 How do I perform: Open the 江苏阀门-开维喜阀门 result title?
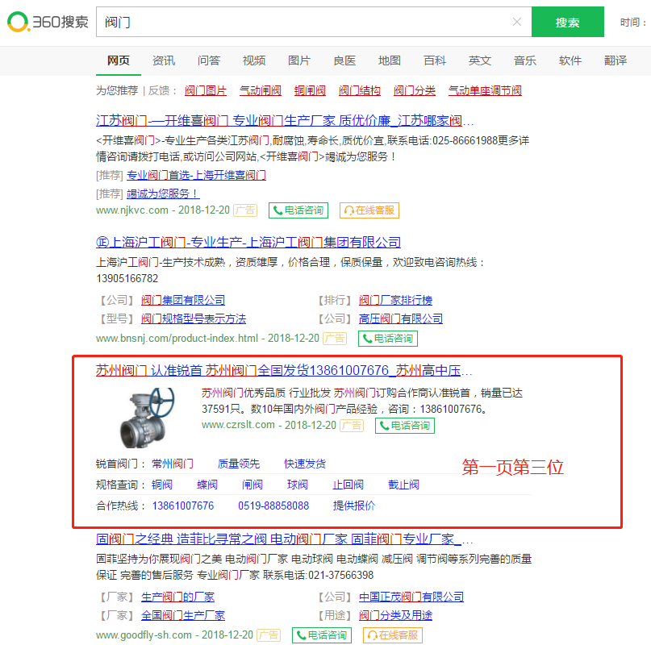coord(285,121)
